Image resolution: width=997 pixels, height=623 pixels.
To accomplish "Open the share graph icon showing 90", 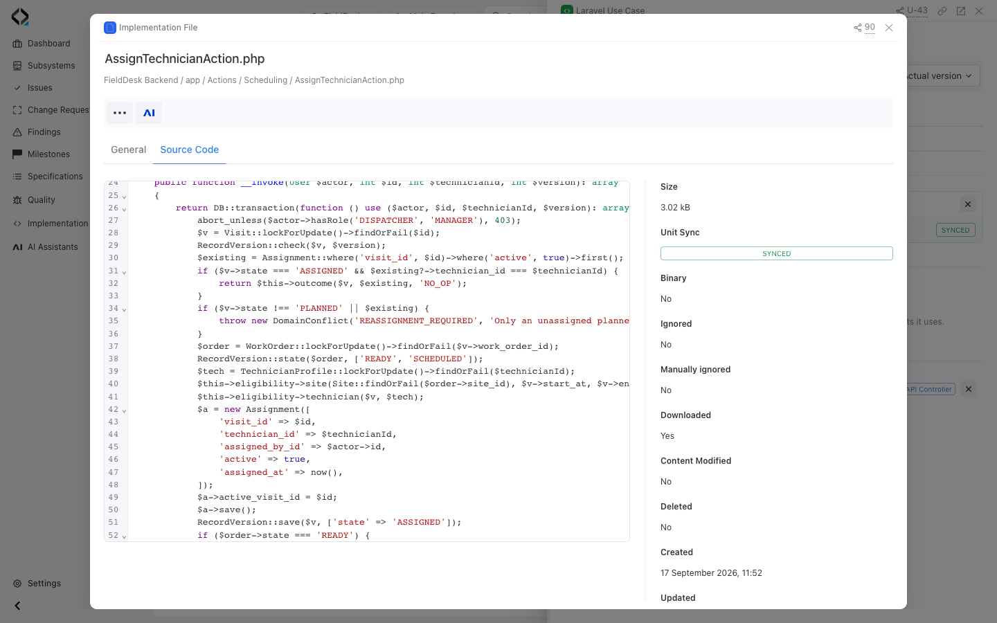I will [865, 28].
